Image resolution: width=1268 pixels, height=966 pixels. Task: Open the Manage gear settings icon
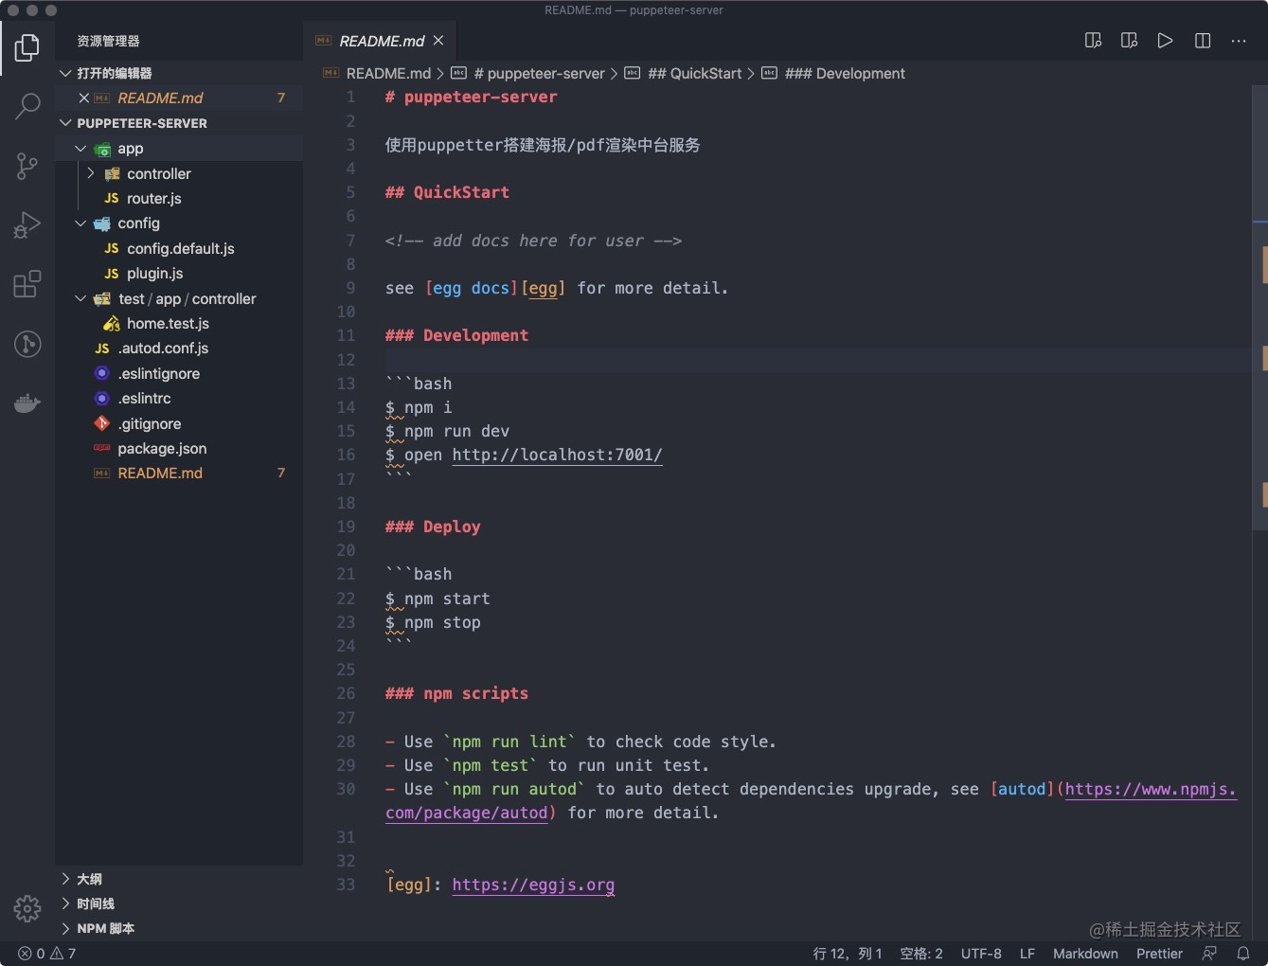(27, 909)
